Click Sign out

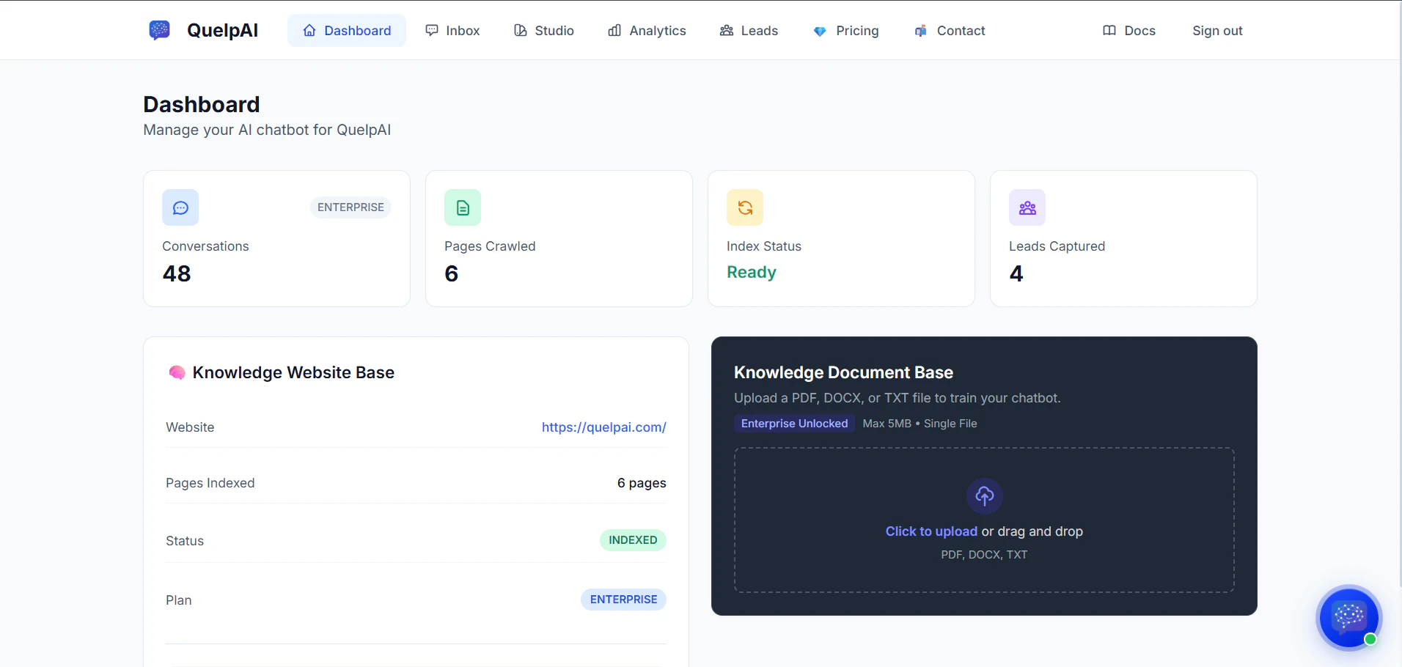[1217, 31]
